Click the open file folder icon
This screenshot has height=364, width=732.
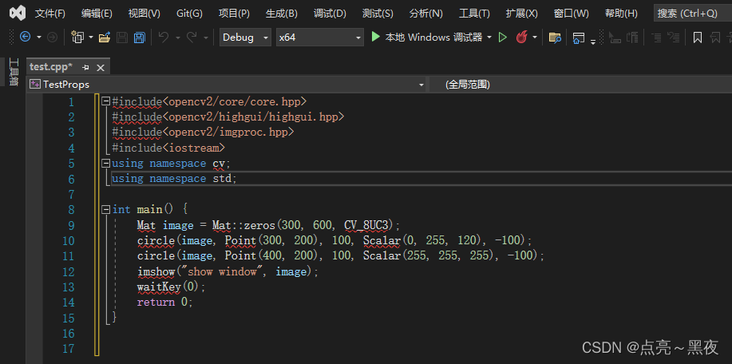pos(105,38)
